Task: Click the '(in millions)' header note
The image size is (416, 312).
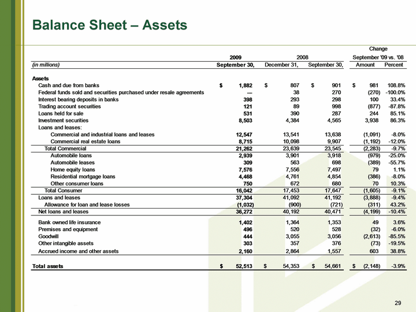Action: pyautogui.click(x=46, y=65)
